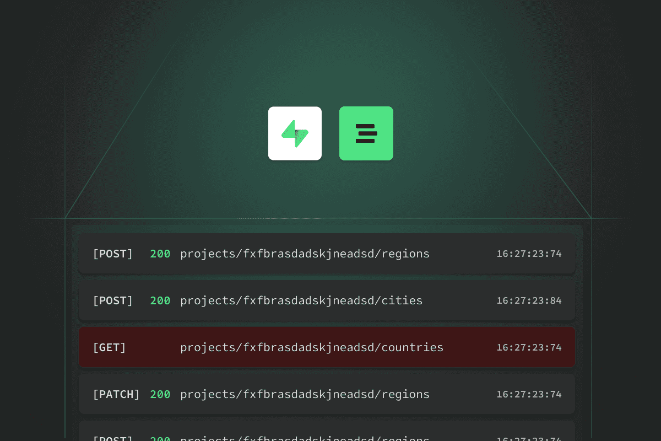661x441 pixels.
Task: Click the 200 status on PATCH regions row
Action: (160, 394)
